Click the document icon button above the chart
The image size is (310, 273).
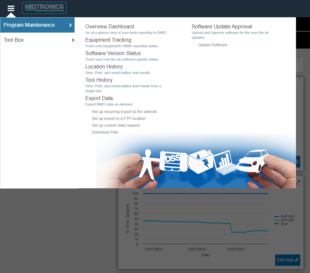(297, 161)
